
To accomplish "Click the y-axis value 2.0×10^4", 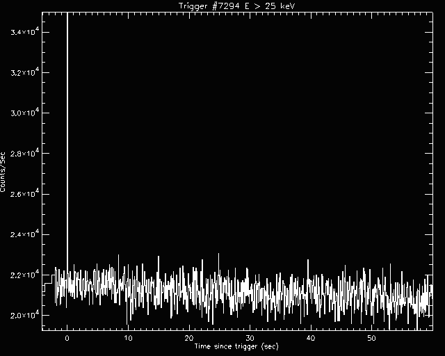I will [x=24, y=315].
